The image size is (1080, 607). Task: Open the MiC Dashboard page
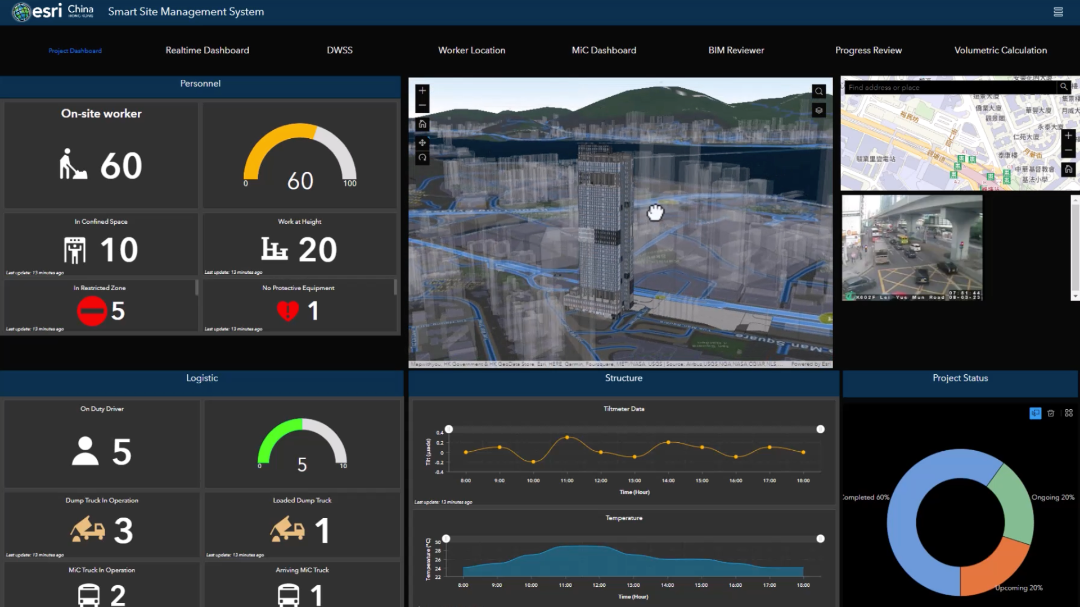coord(603,50)
